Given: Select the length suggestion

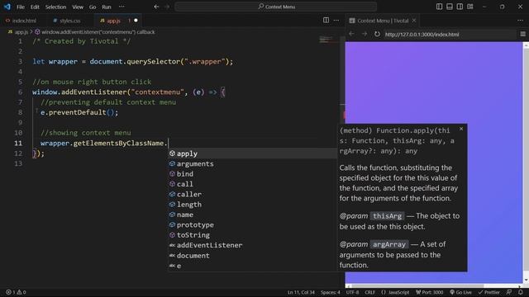Looking at the screenshot, I should (x=252, y=205).
